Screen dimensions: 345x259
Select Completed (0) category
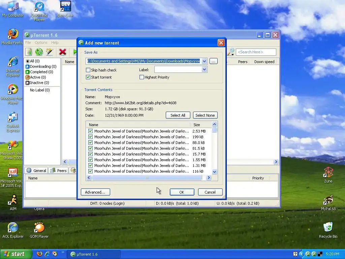tap(39, 72)
